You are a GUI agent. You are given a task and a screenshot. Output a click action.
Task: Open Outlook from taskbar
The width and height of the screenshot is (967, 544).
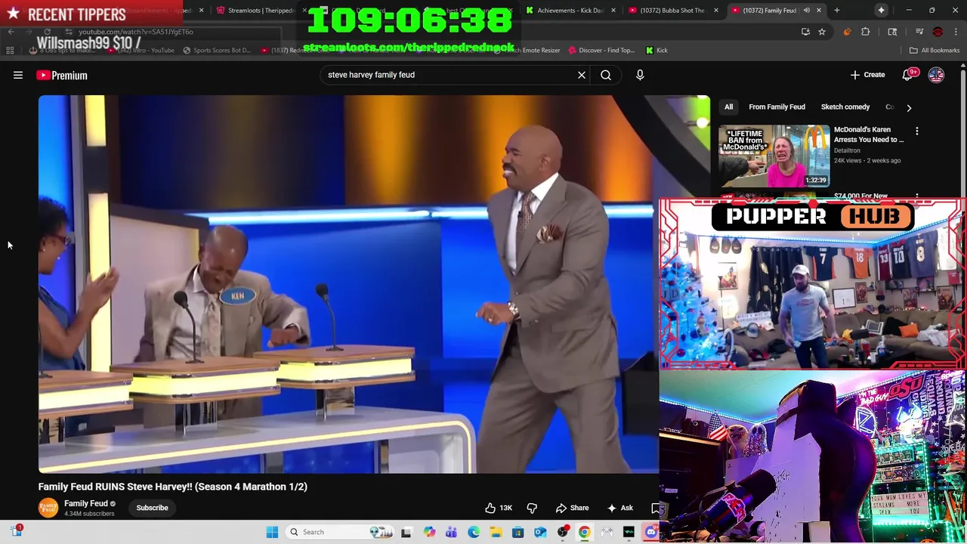(540, 532)
